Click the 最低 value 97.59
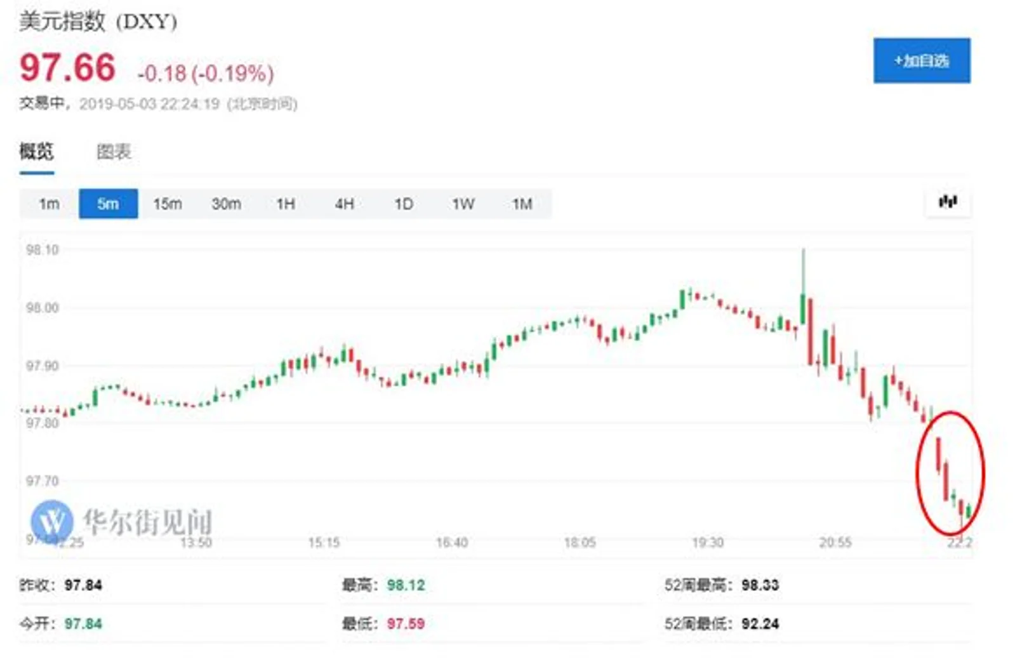 pyautogui.click(x=406, y=623)
